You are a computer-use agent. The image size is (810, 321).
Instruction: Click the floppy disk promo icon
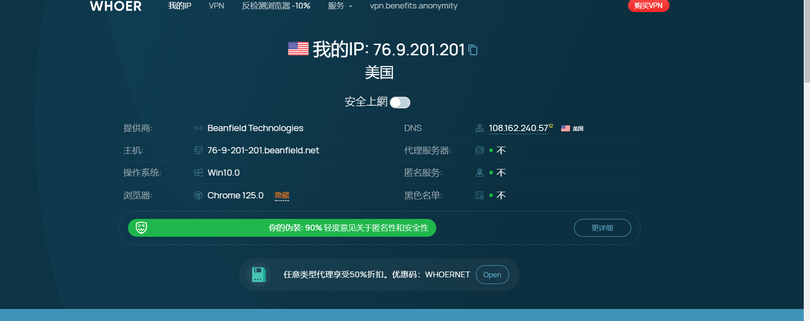259,275
